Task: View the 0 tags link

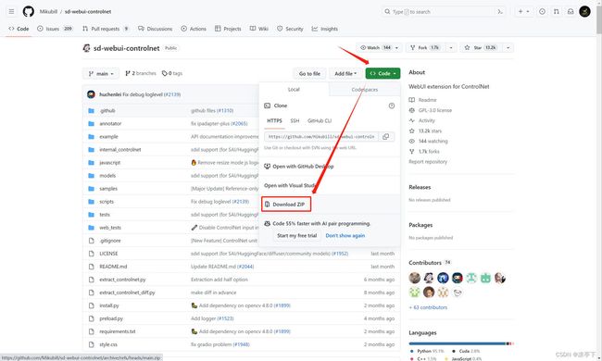Action: pos(172,73)
